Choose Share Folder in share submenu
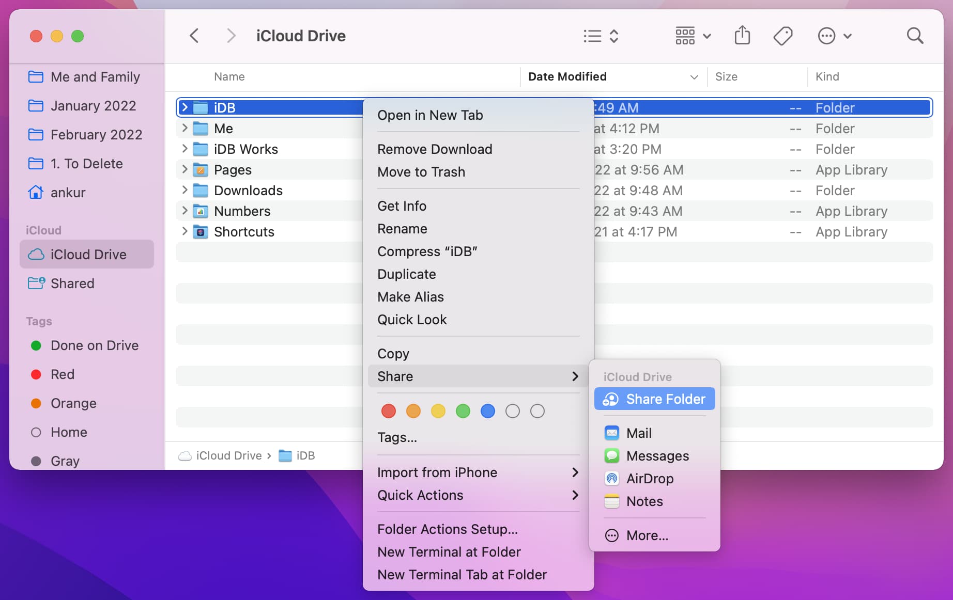The image size is (953, 600). pyautogui.click(x=654, y=399)
